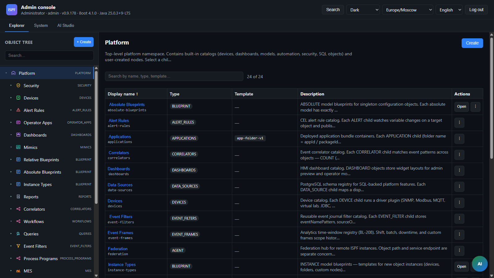
Task: Focus the search by name, type, template field
Action: pyautogui.click(x=174, y=76)
